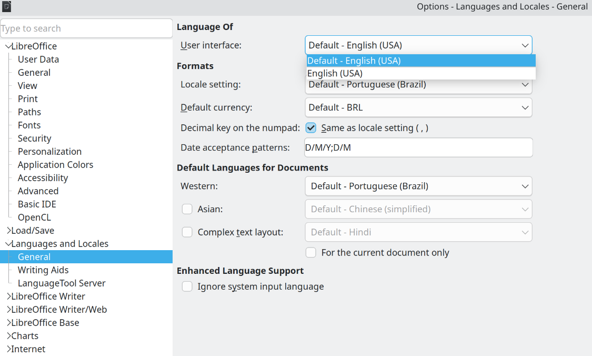Click the Type to search field
Viewport: 592px width, 356px height.
coord(86,28)
